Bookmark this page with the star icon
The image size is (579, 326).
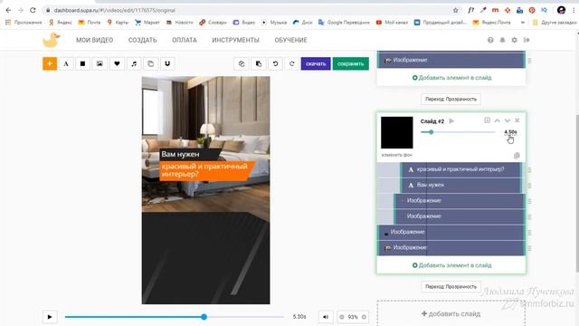[456, 10]
